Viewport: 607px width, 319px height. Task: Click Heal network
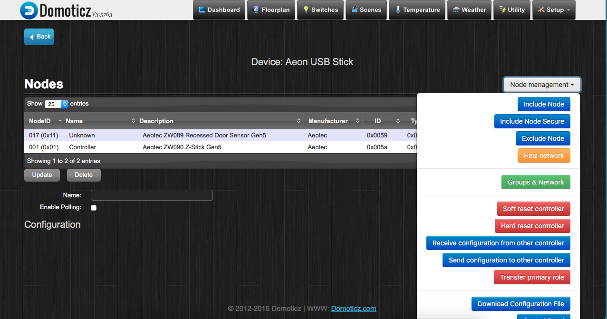point(544,155)
